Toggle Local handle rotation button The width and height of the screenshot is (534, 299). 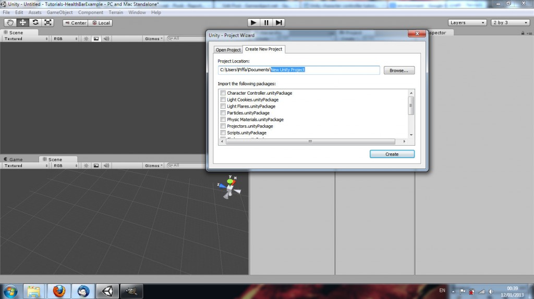coord(101,23)
